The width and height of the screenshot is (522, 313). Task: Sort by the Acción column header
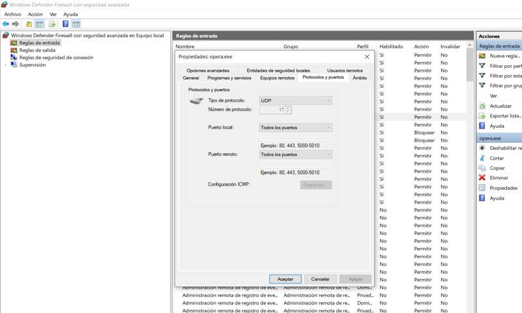(x=422, y=46)
